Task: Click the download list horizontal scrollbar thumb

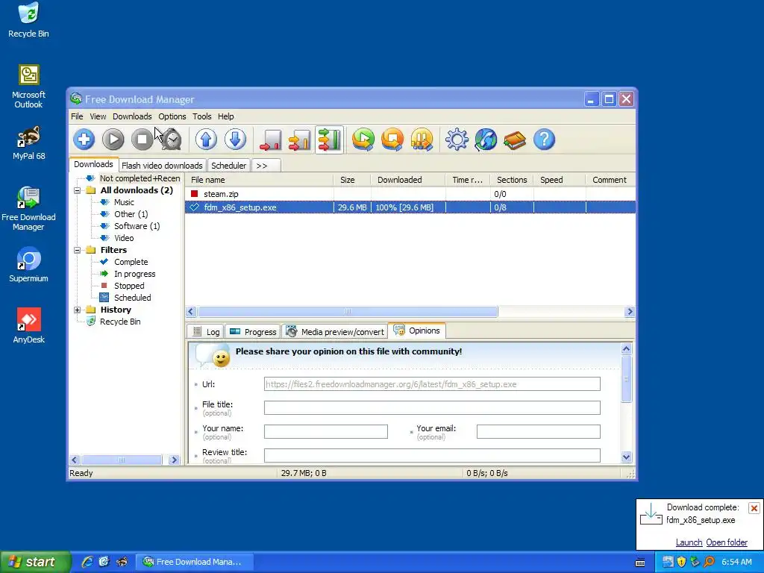Action: (348, 311)
